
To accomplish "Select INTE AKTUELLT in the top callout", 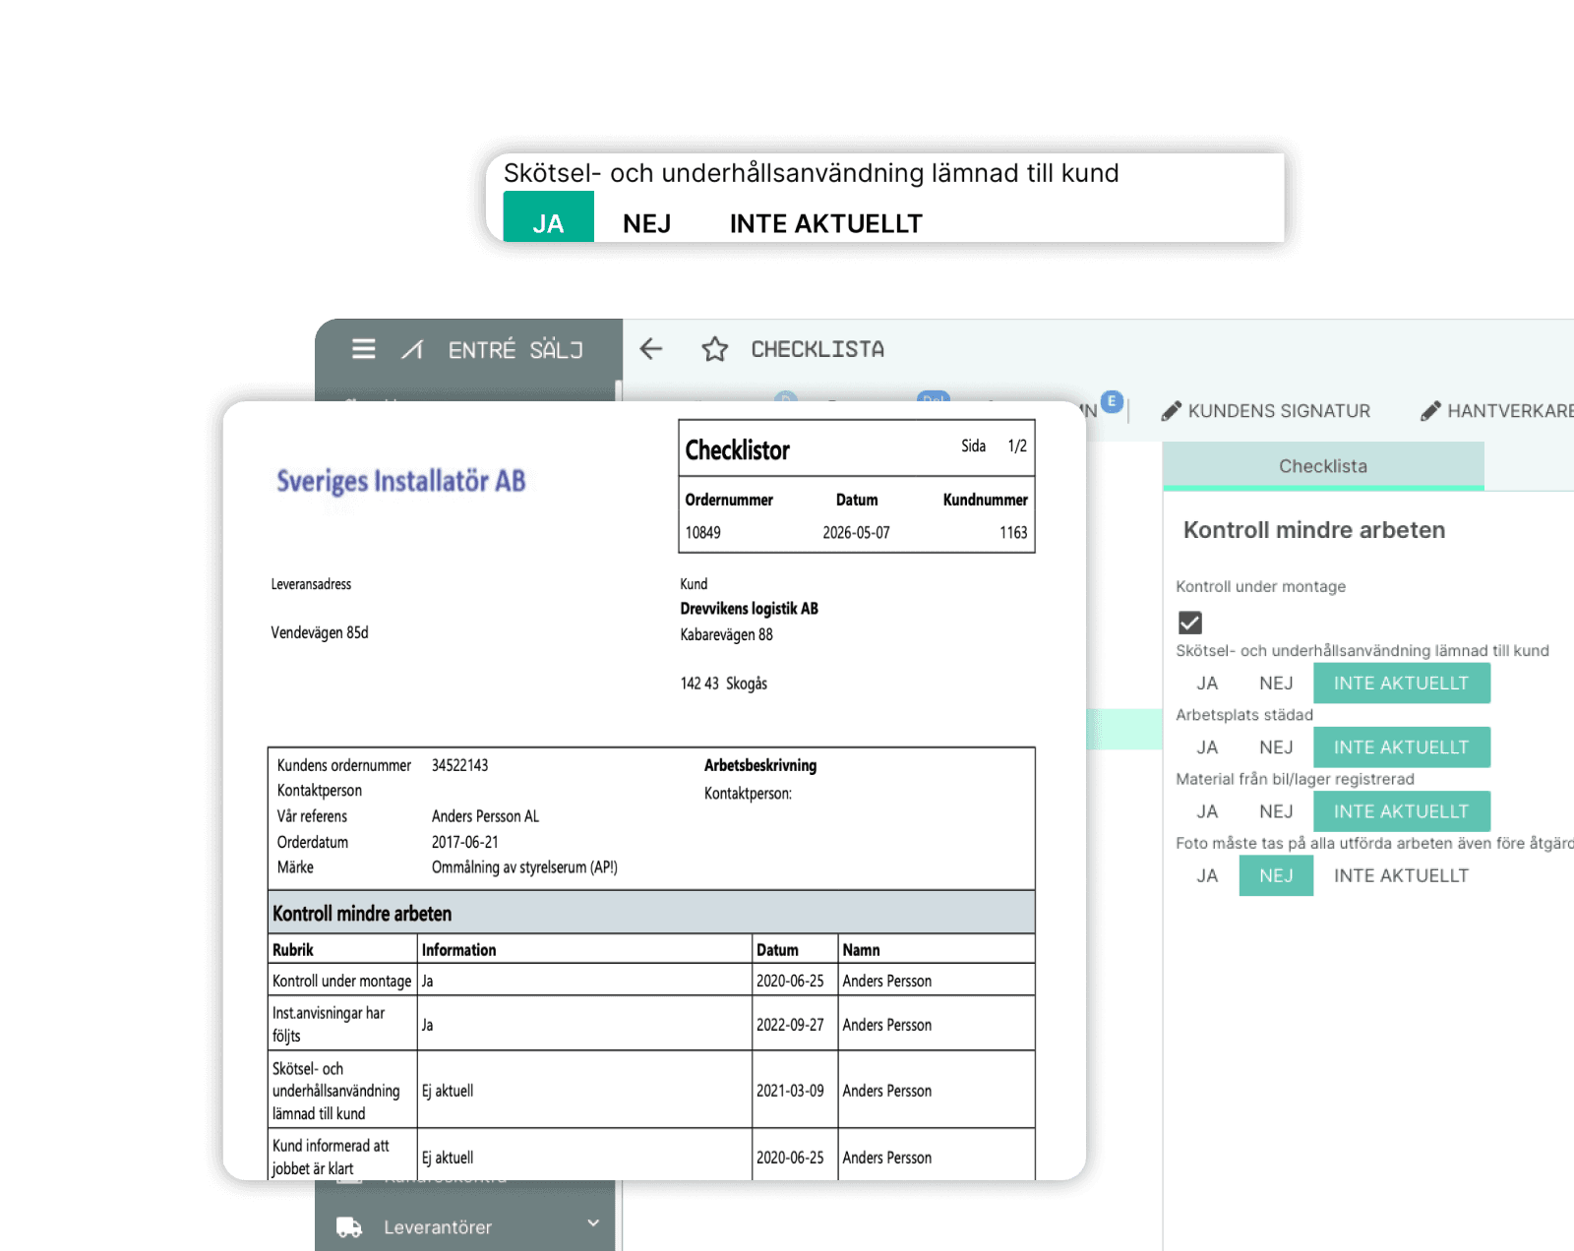I will coord(825,223).
